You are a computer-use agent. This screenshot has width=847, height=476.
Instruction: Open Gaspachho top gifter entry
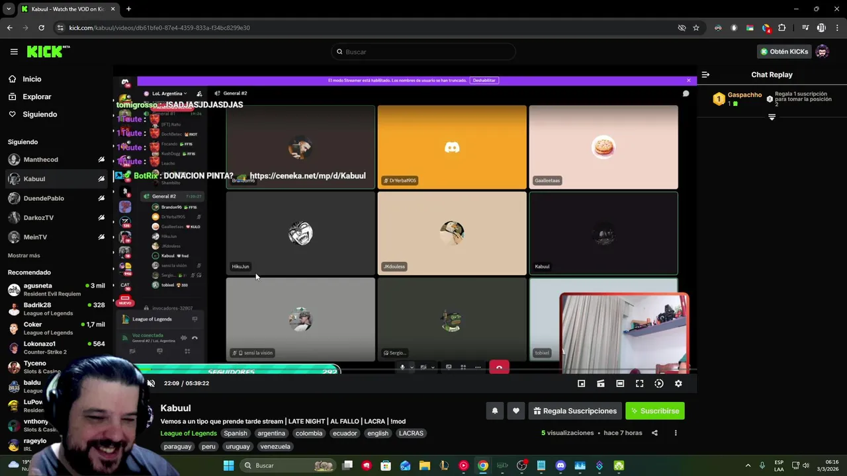tap(738, 99)
